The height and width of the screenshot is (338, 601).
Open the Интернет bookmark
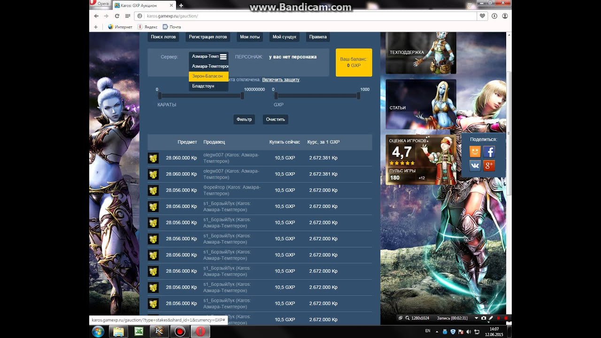(x=120, y=27)
